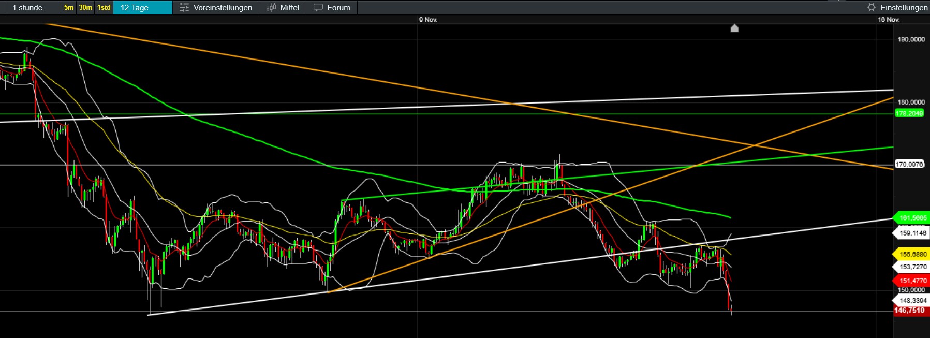Viewport: 930px width, 338px height.
Task: Click the Einstellungen gear icon
Action: 871,8
